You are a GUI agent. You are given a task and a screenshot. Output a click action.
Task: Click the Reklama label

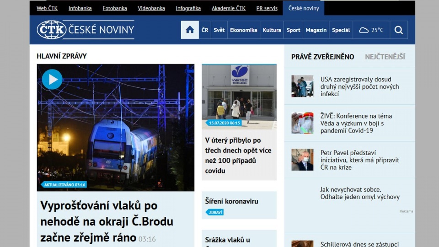click(x=406, y=211)
